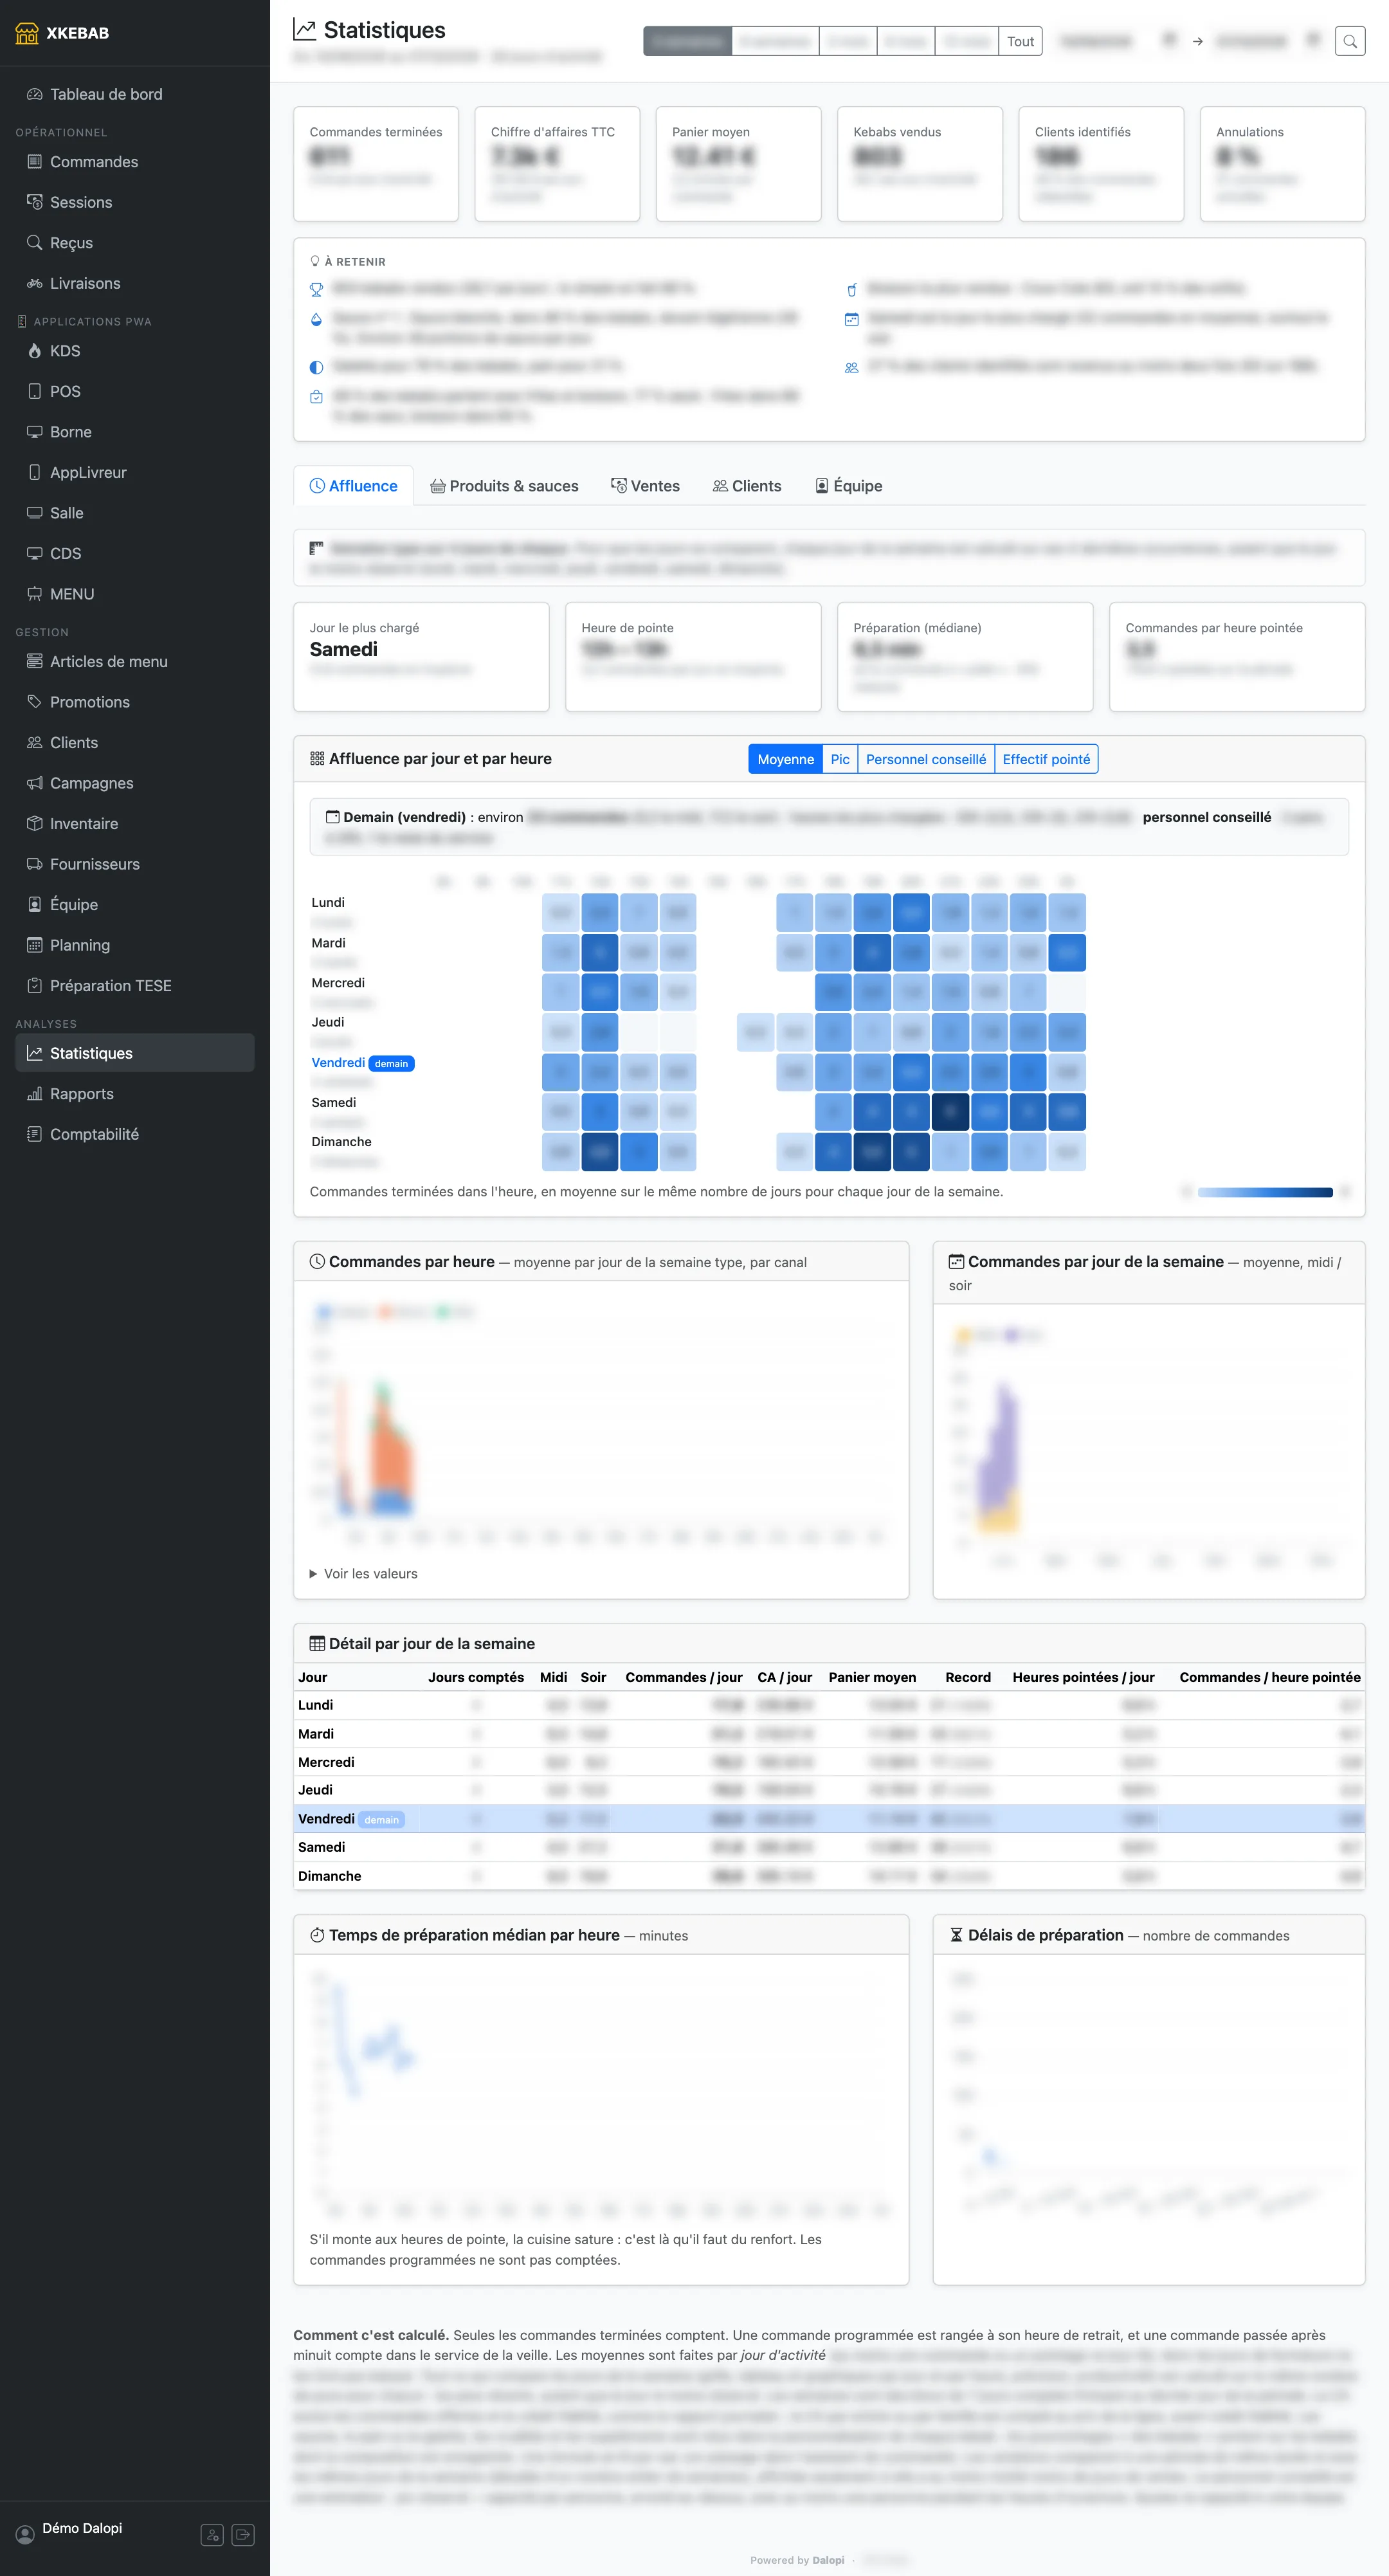
Task: Open the Affluence tab
Action: point(353,486)
